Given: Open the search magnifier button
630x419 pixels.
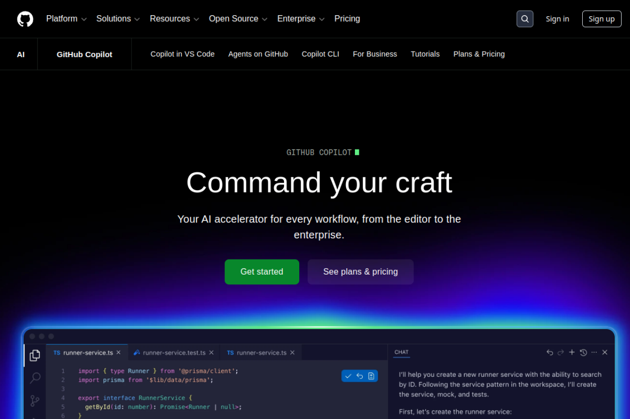Looking at the screenshot, I should (525, 19).
